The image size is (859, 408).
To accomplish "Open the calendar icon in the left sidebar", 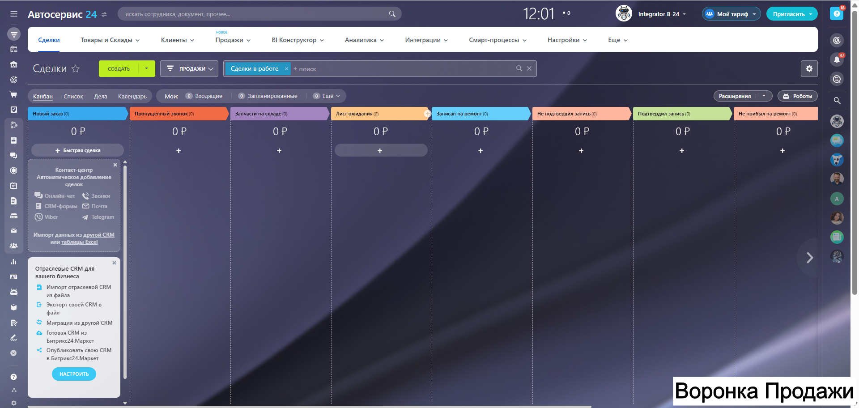I will pos(14,185).
